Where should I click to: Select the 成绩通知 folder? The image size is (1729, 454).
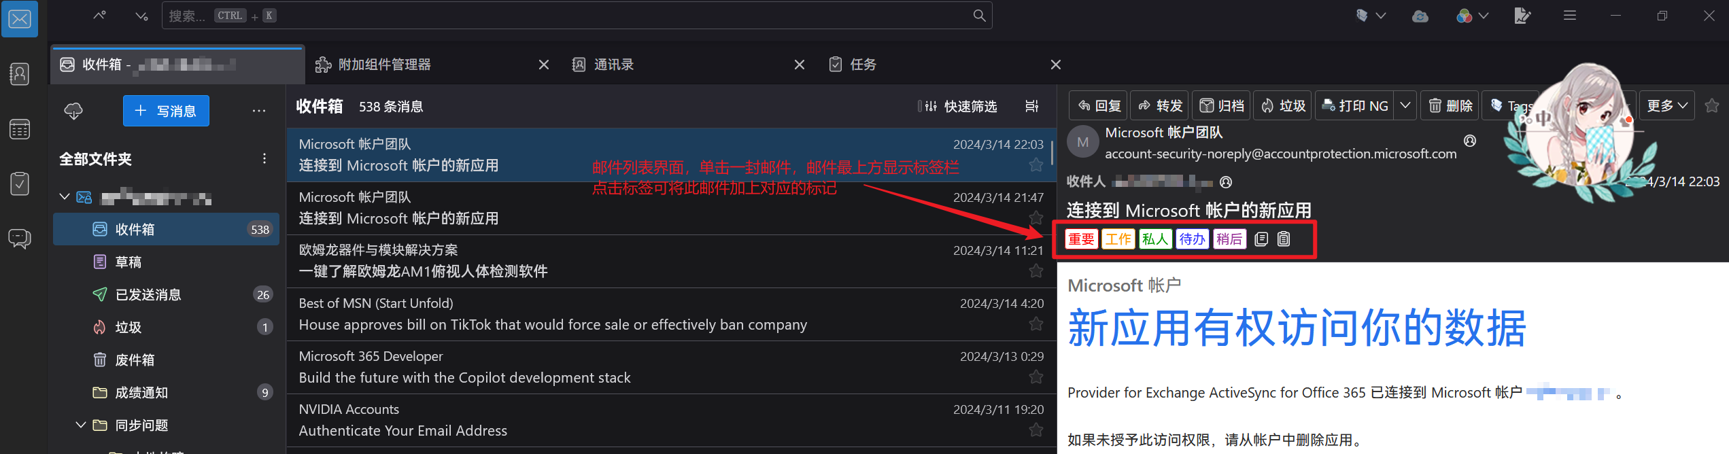(x=166, y=392)
